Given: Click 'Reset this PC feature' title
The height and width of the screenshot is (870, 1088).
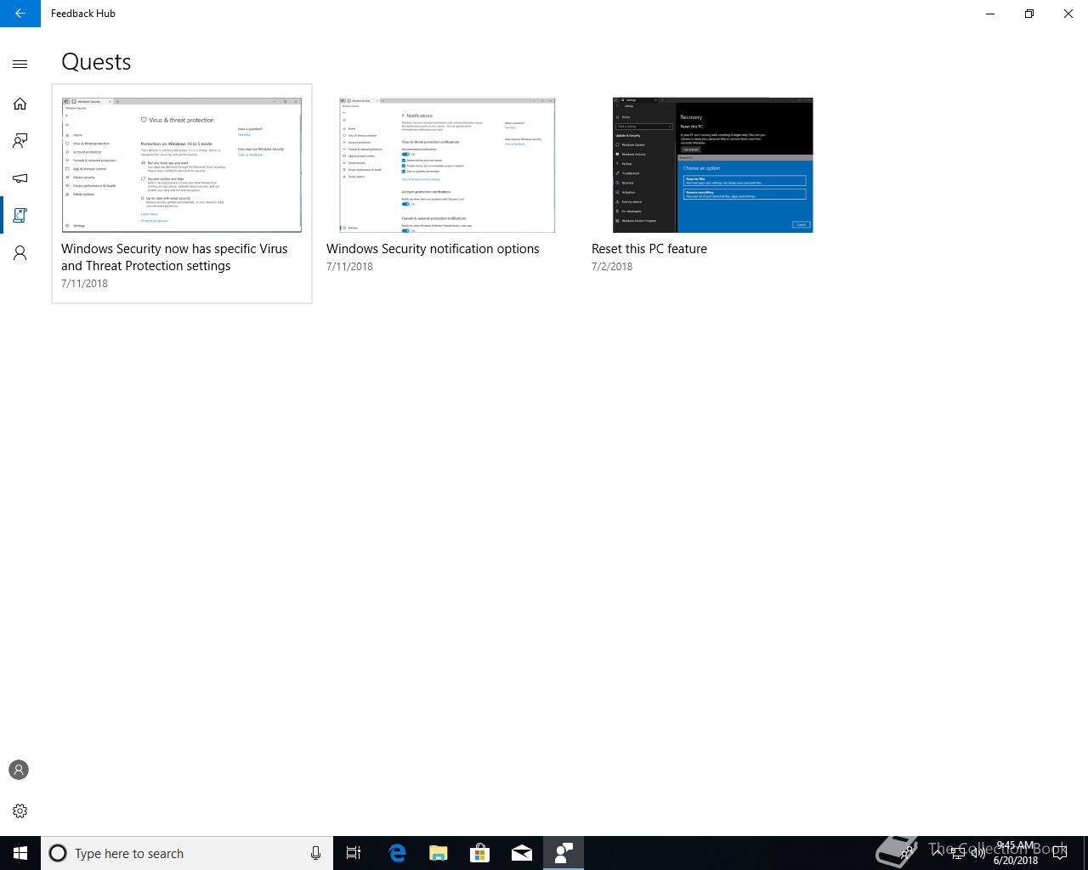Looking at the screenshot, I should point(649,249).
